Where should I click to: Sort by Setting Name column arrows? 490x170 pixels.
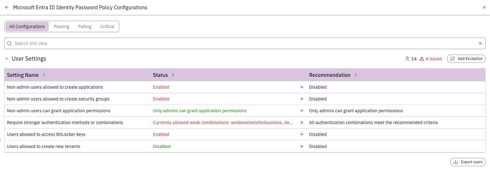point(44,75)
